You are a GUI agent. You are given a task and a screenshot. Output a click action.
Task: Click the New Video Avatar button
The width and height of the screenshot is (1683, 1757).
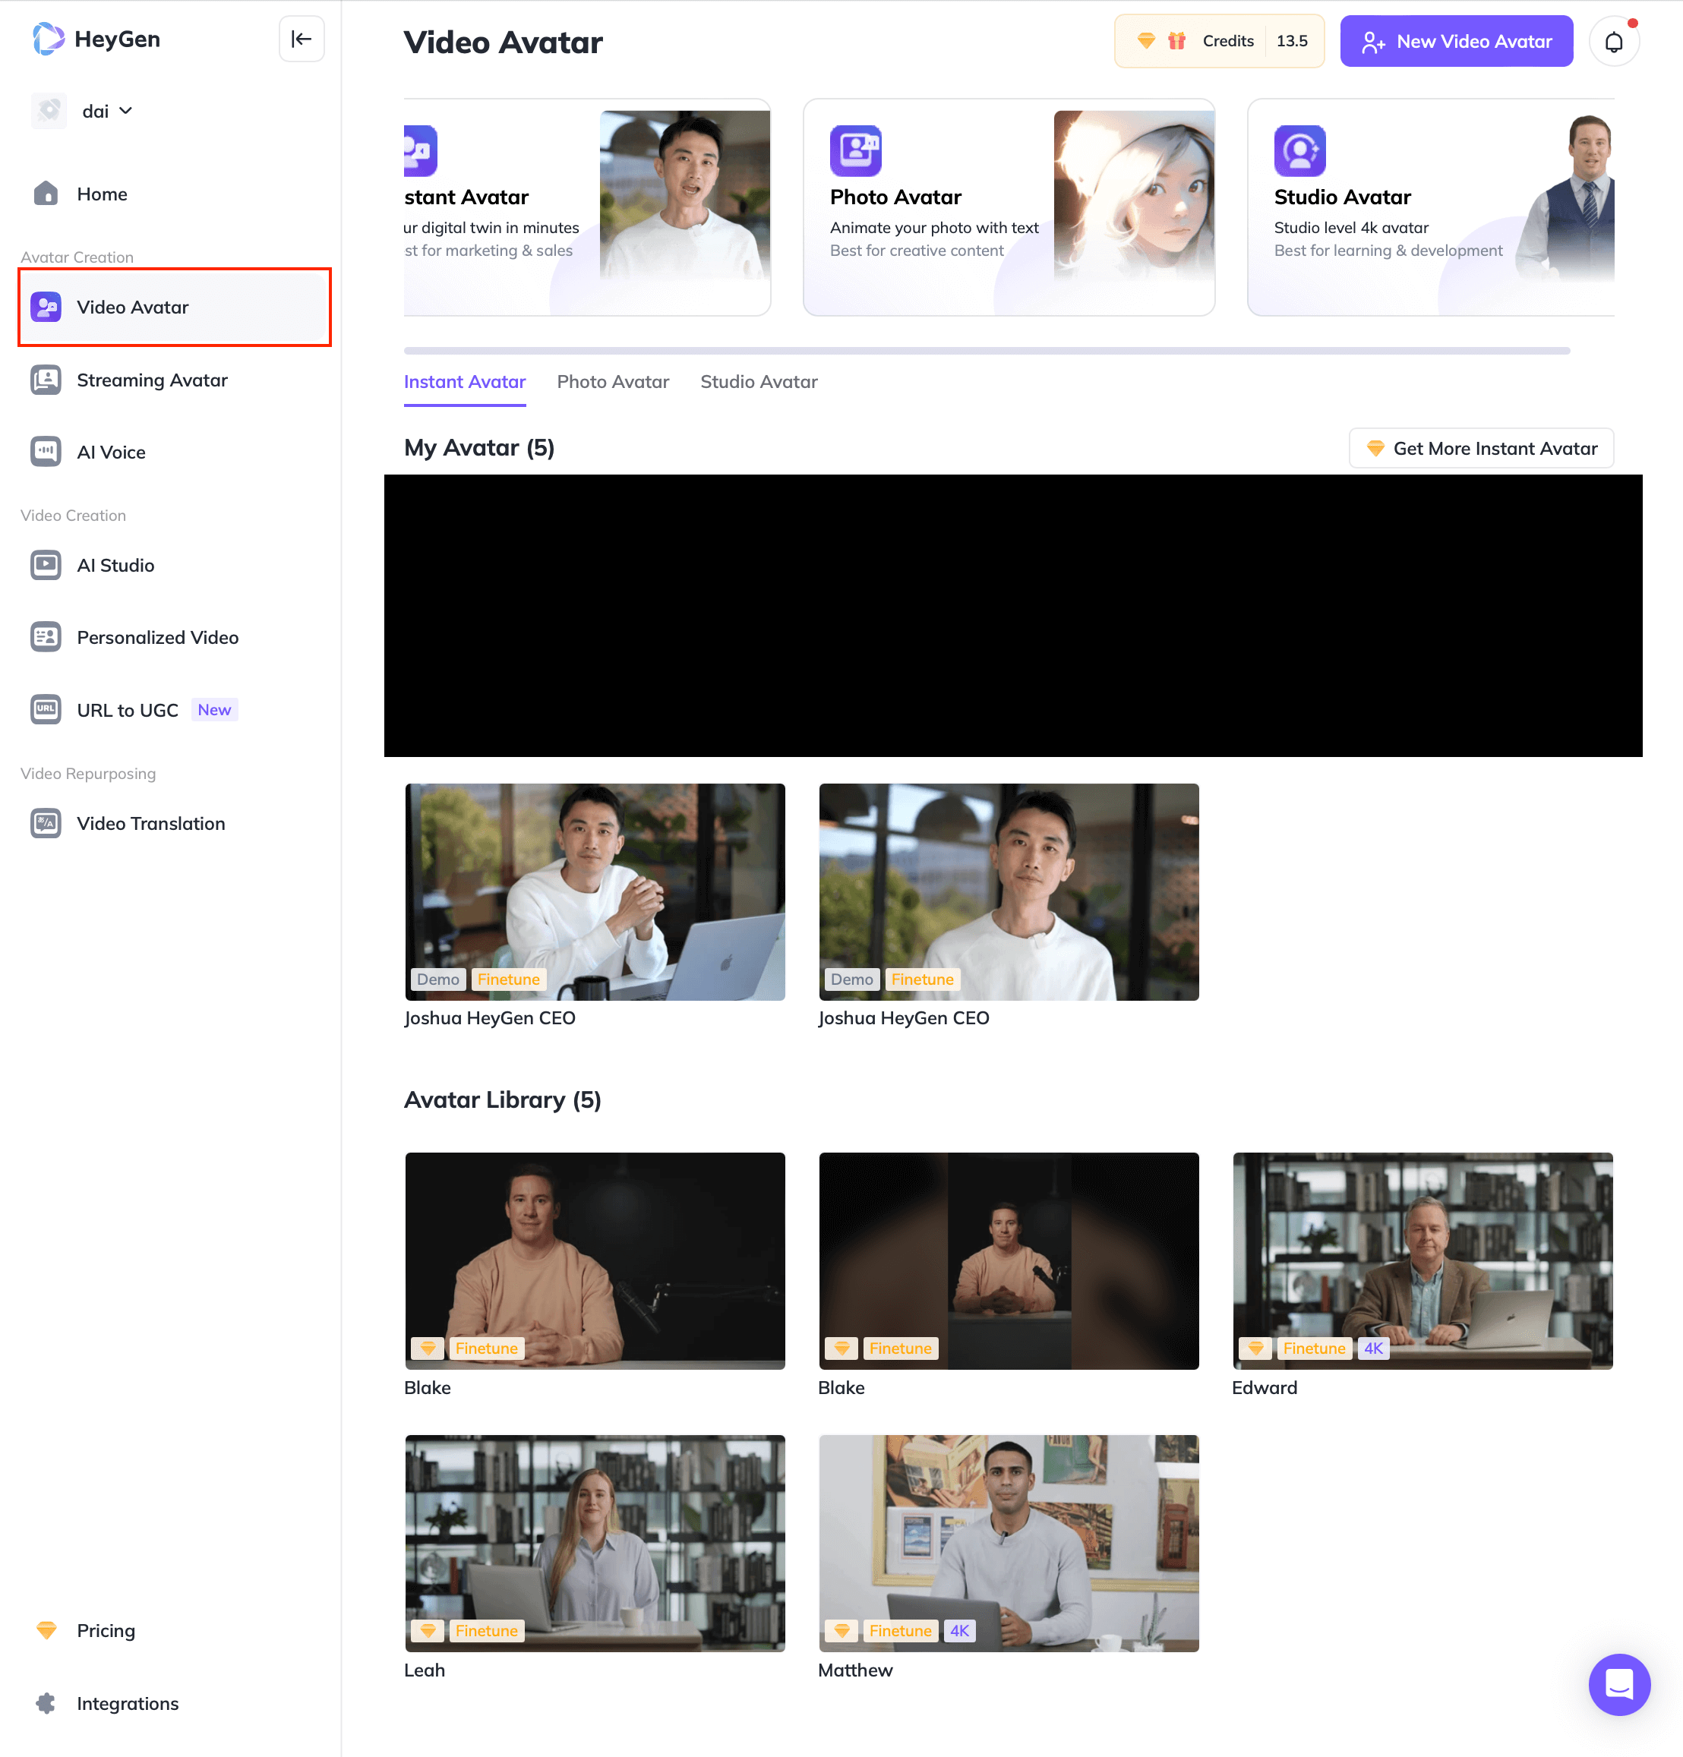[x=1456, y=41]
